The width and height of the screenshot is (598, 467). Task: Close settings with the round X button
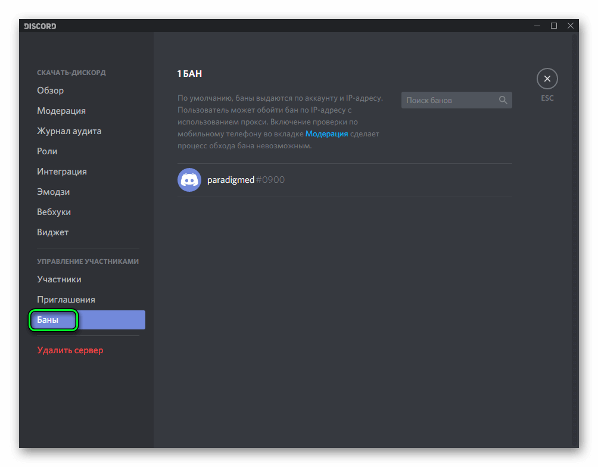tap(547, 79)
